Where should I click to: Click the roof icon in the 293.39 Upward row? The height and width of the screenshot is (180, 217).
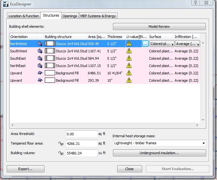40,80
